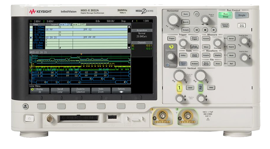This screenshot has width=270, height=149.
Task: Toggle the yellow channel 1 key
Action: 179,88
